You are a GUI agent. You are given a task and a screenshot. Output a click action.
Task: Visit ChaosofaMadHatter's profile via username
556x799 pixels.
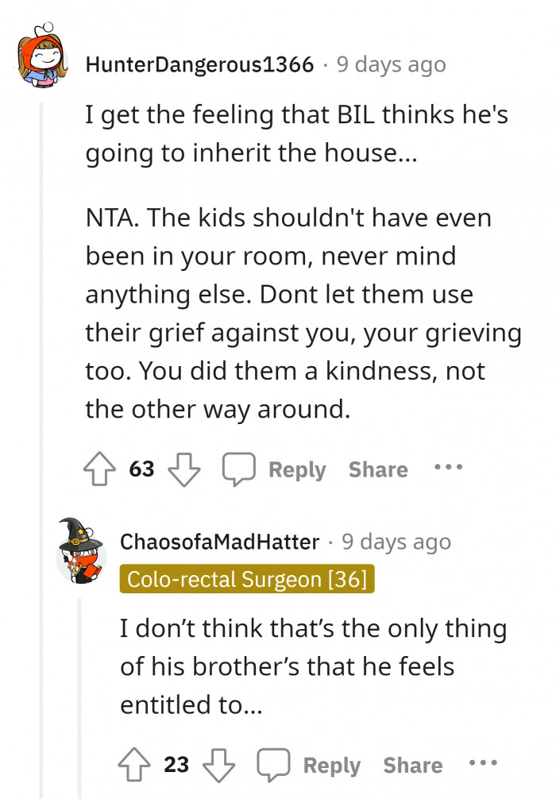(220, 542)
